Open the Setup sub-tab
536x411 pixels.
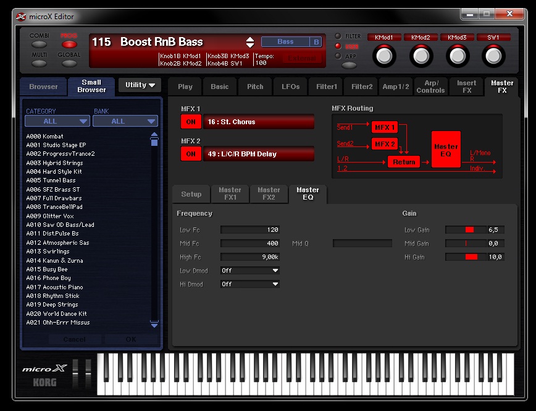click(191, 194)
